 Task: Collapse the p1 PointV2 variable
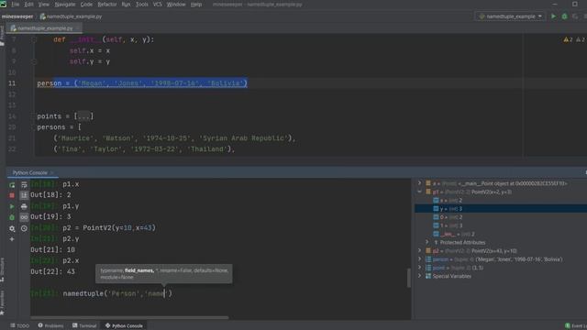pos(420,192)
